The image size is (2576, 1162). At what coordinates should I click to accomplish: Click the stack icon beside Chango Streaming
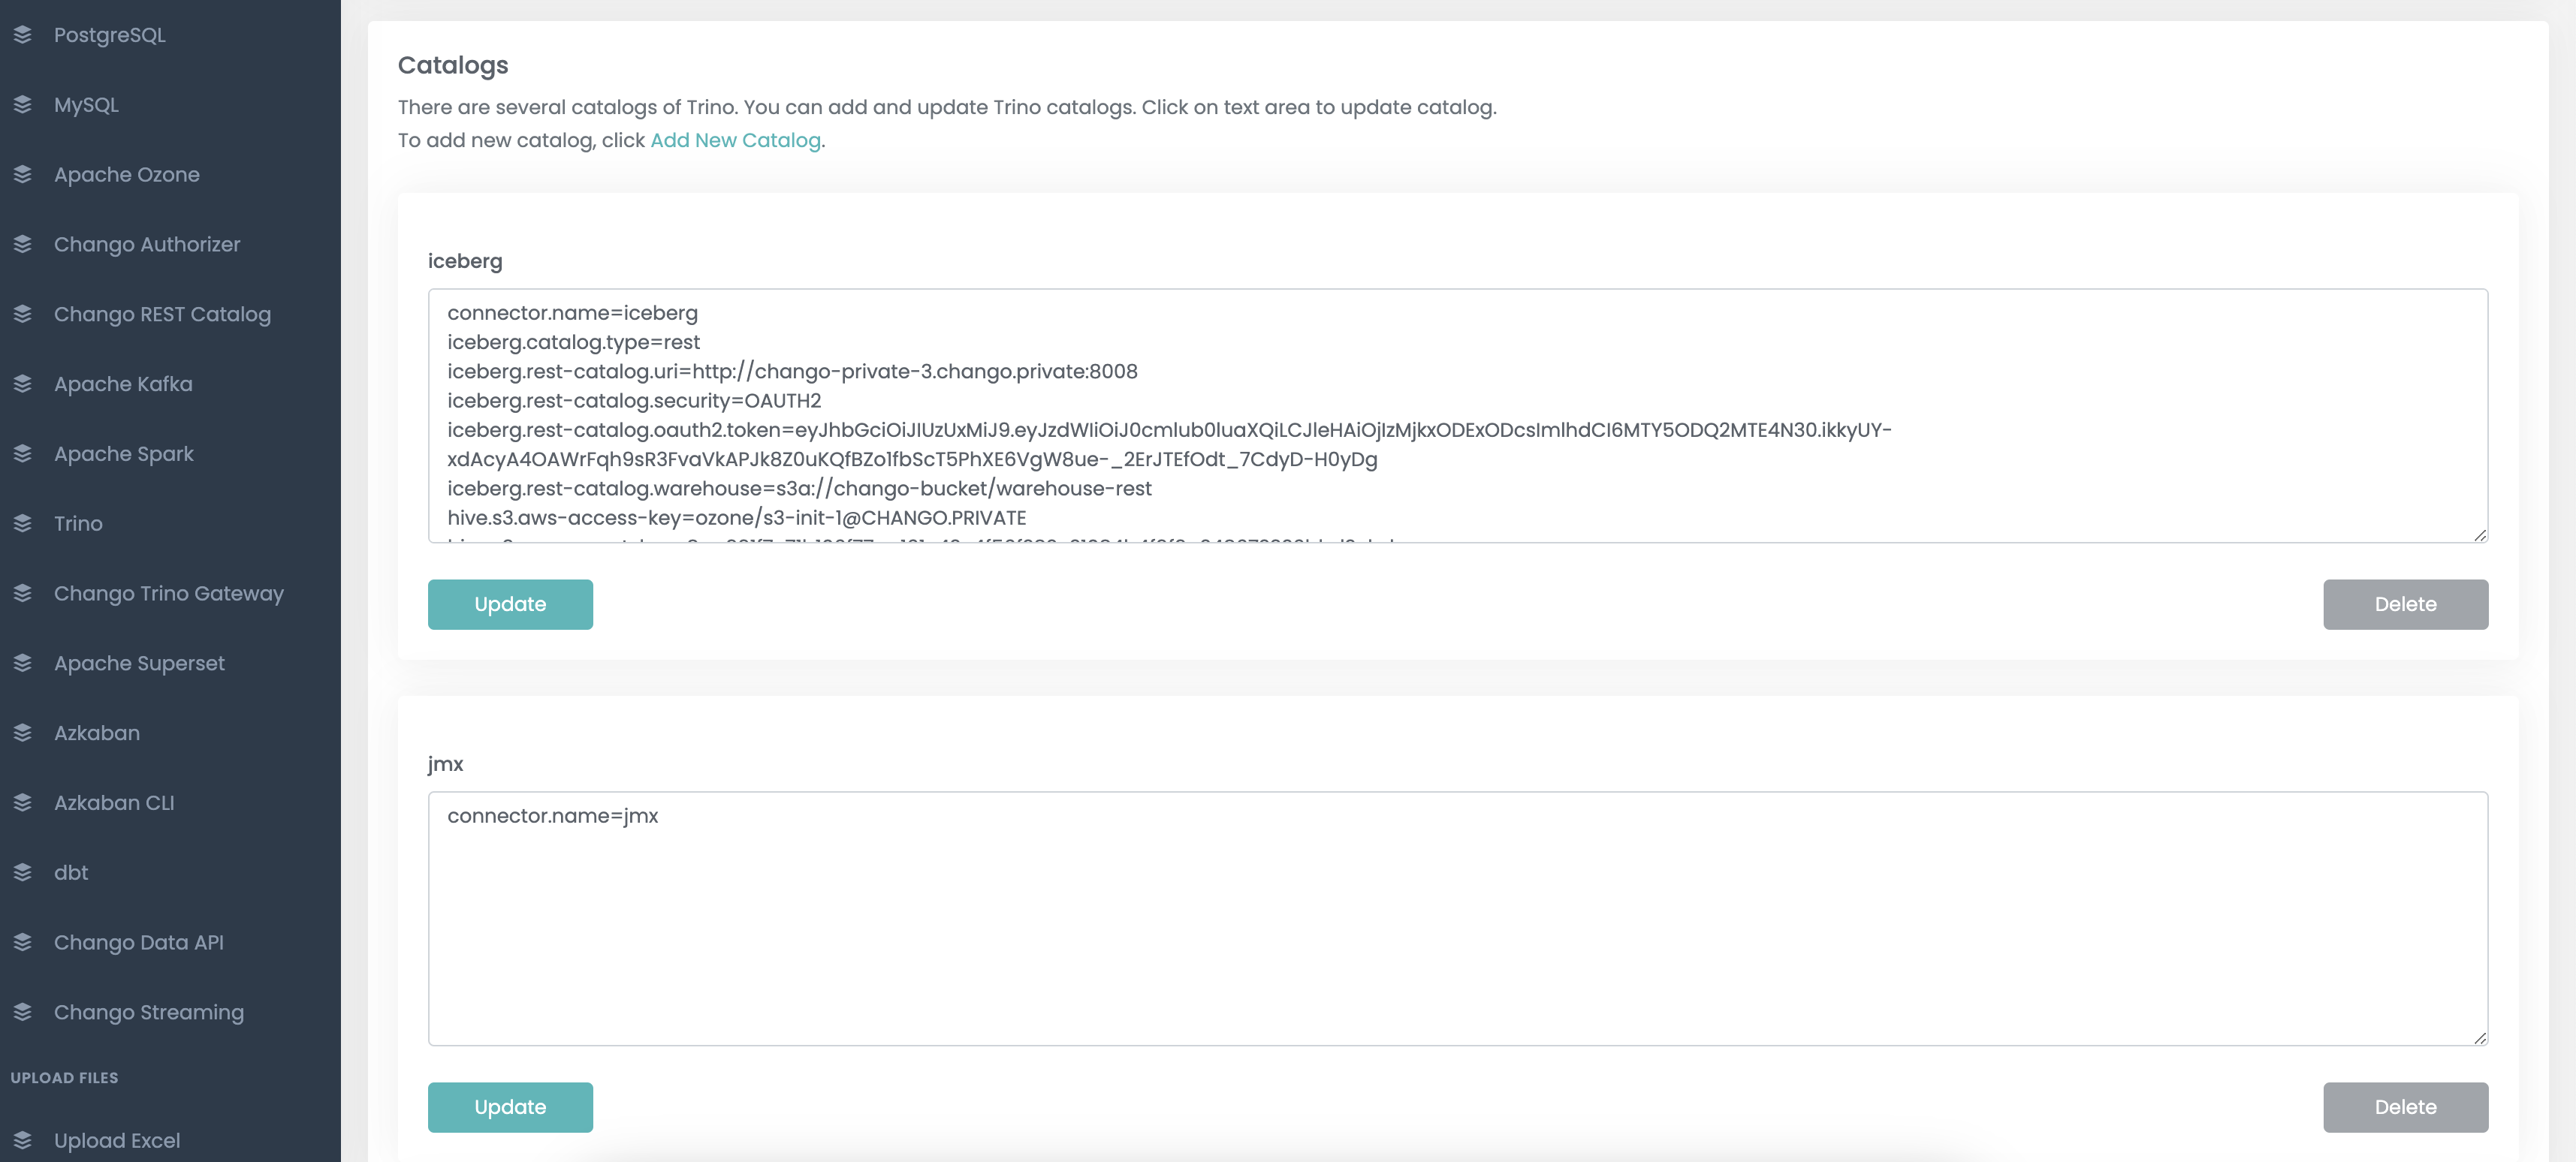coord(23,1012)
